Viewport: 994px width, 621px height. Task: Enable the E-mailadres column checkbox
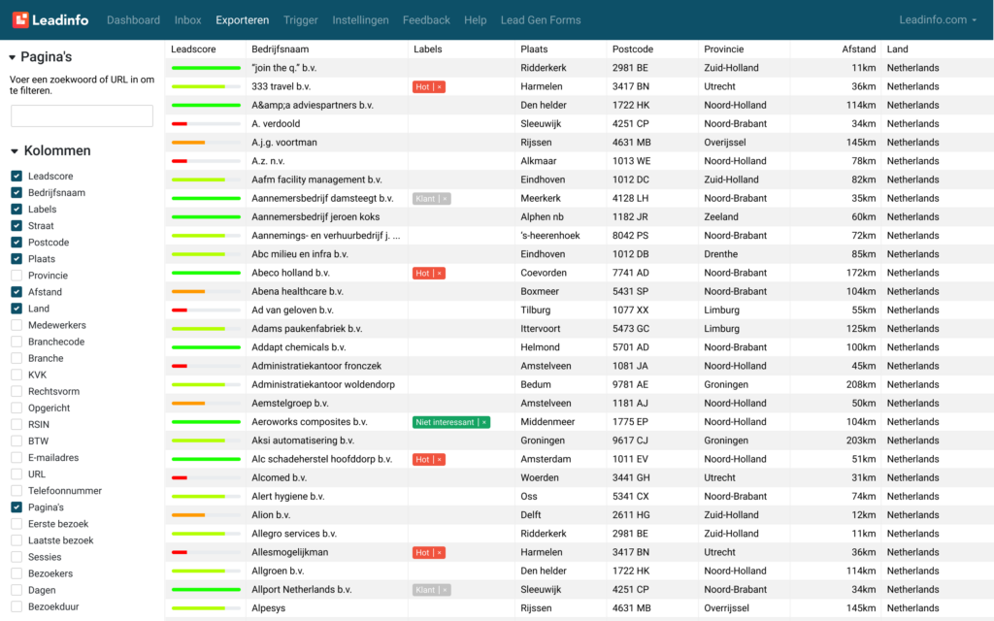click(17, 458)
